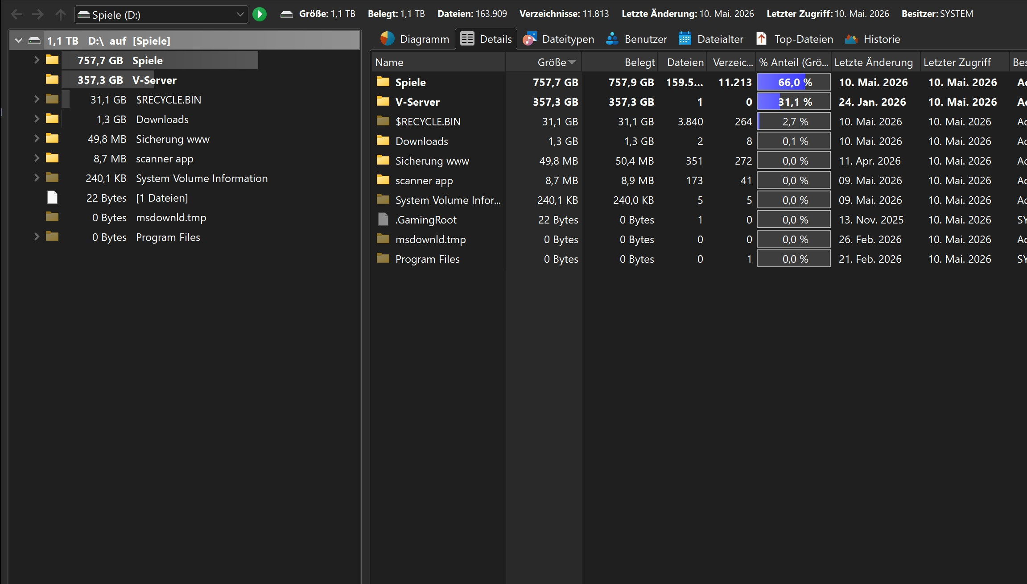
Task: Click the green start scan button
Action: (260, 14)
